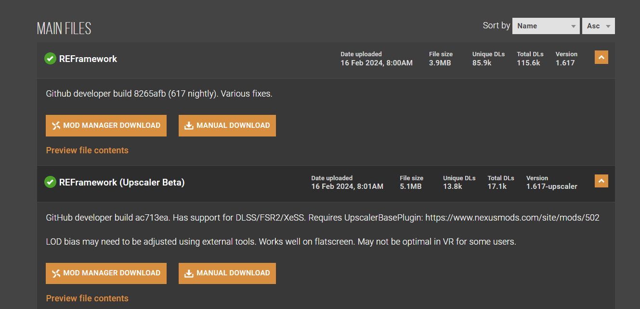Click Manual Download for REFramework 1.617
This screenshot has width=640, height=309.
pos(227,125)
